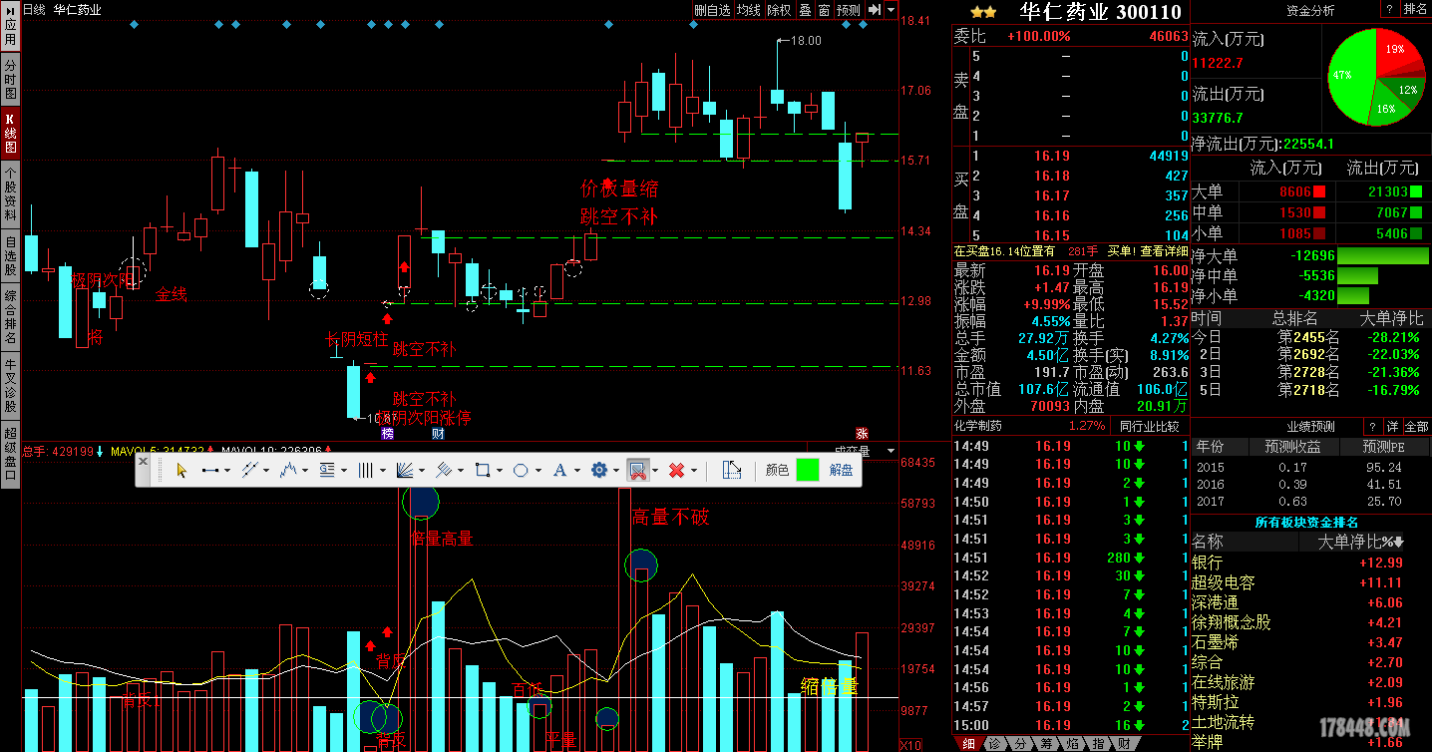Click the 排名 button in 资金分析 header
The image size is (1432, 752).
coord(1415,9)
